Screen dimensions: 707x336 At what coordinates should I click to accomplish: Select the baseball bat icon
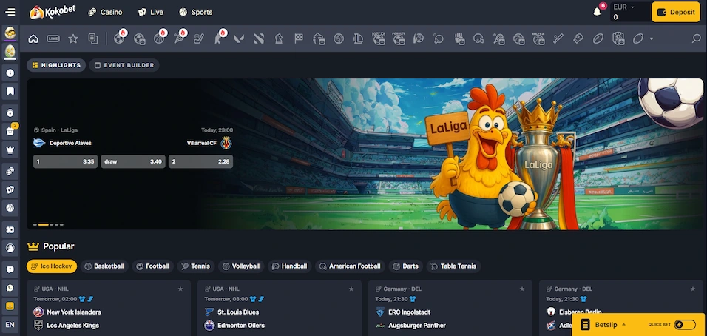tap(558, 38)
